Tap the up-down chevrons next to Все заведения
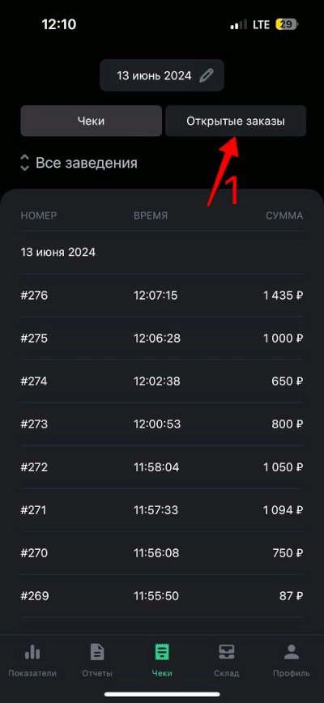 [24, 163]
